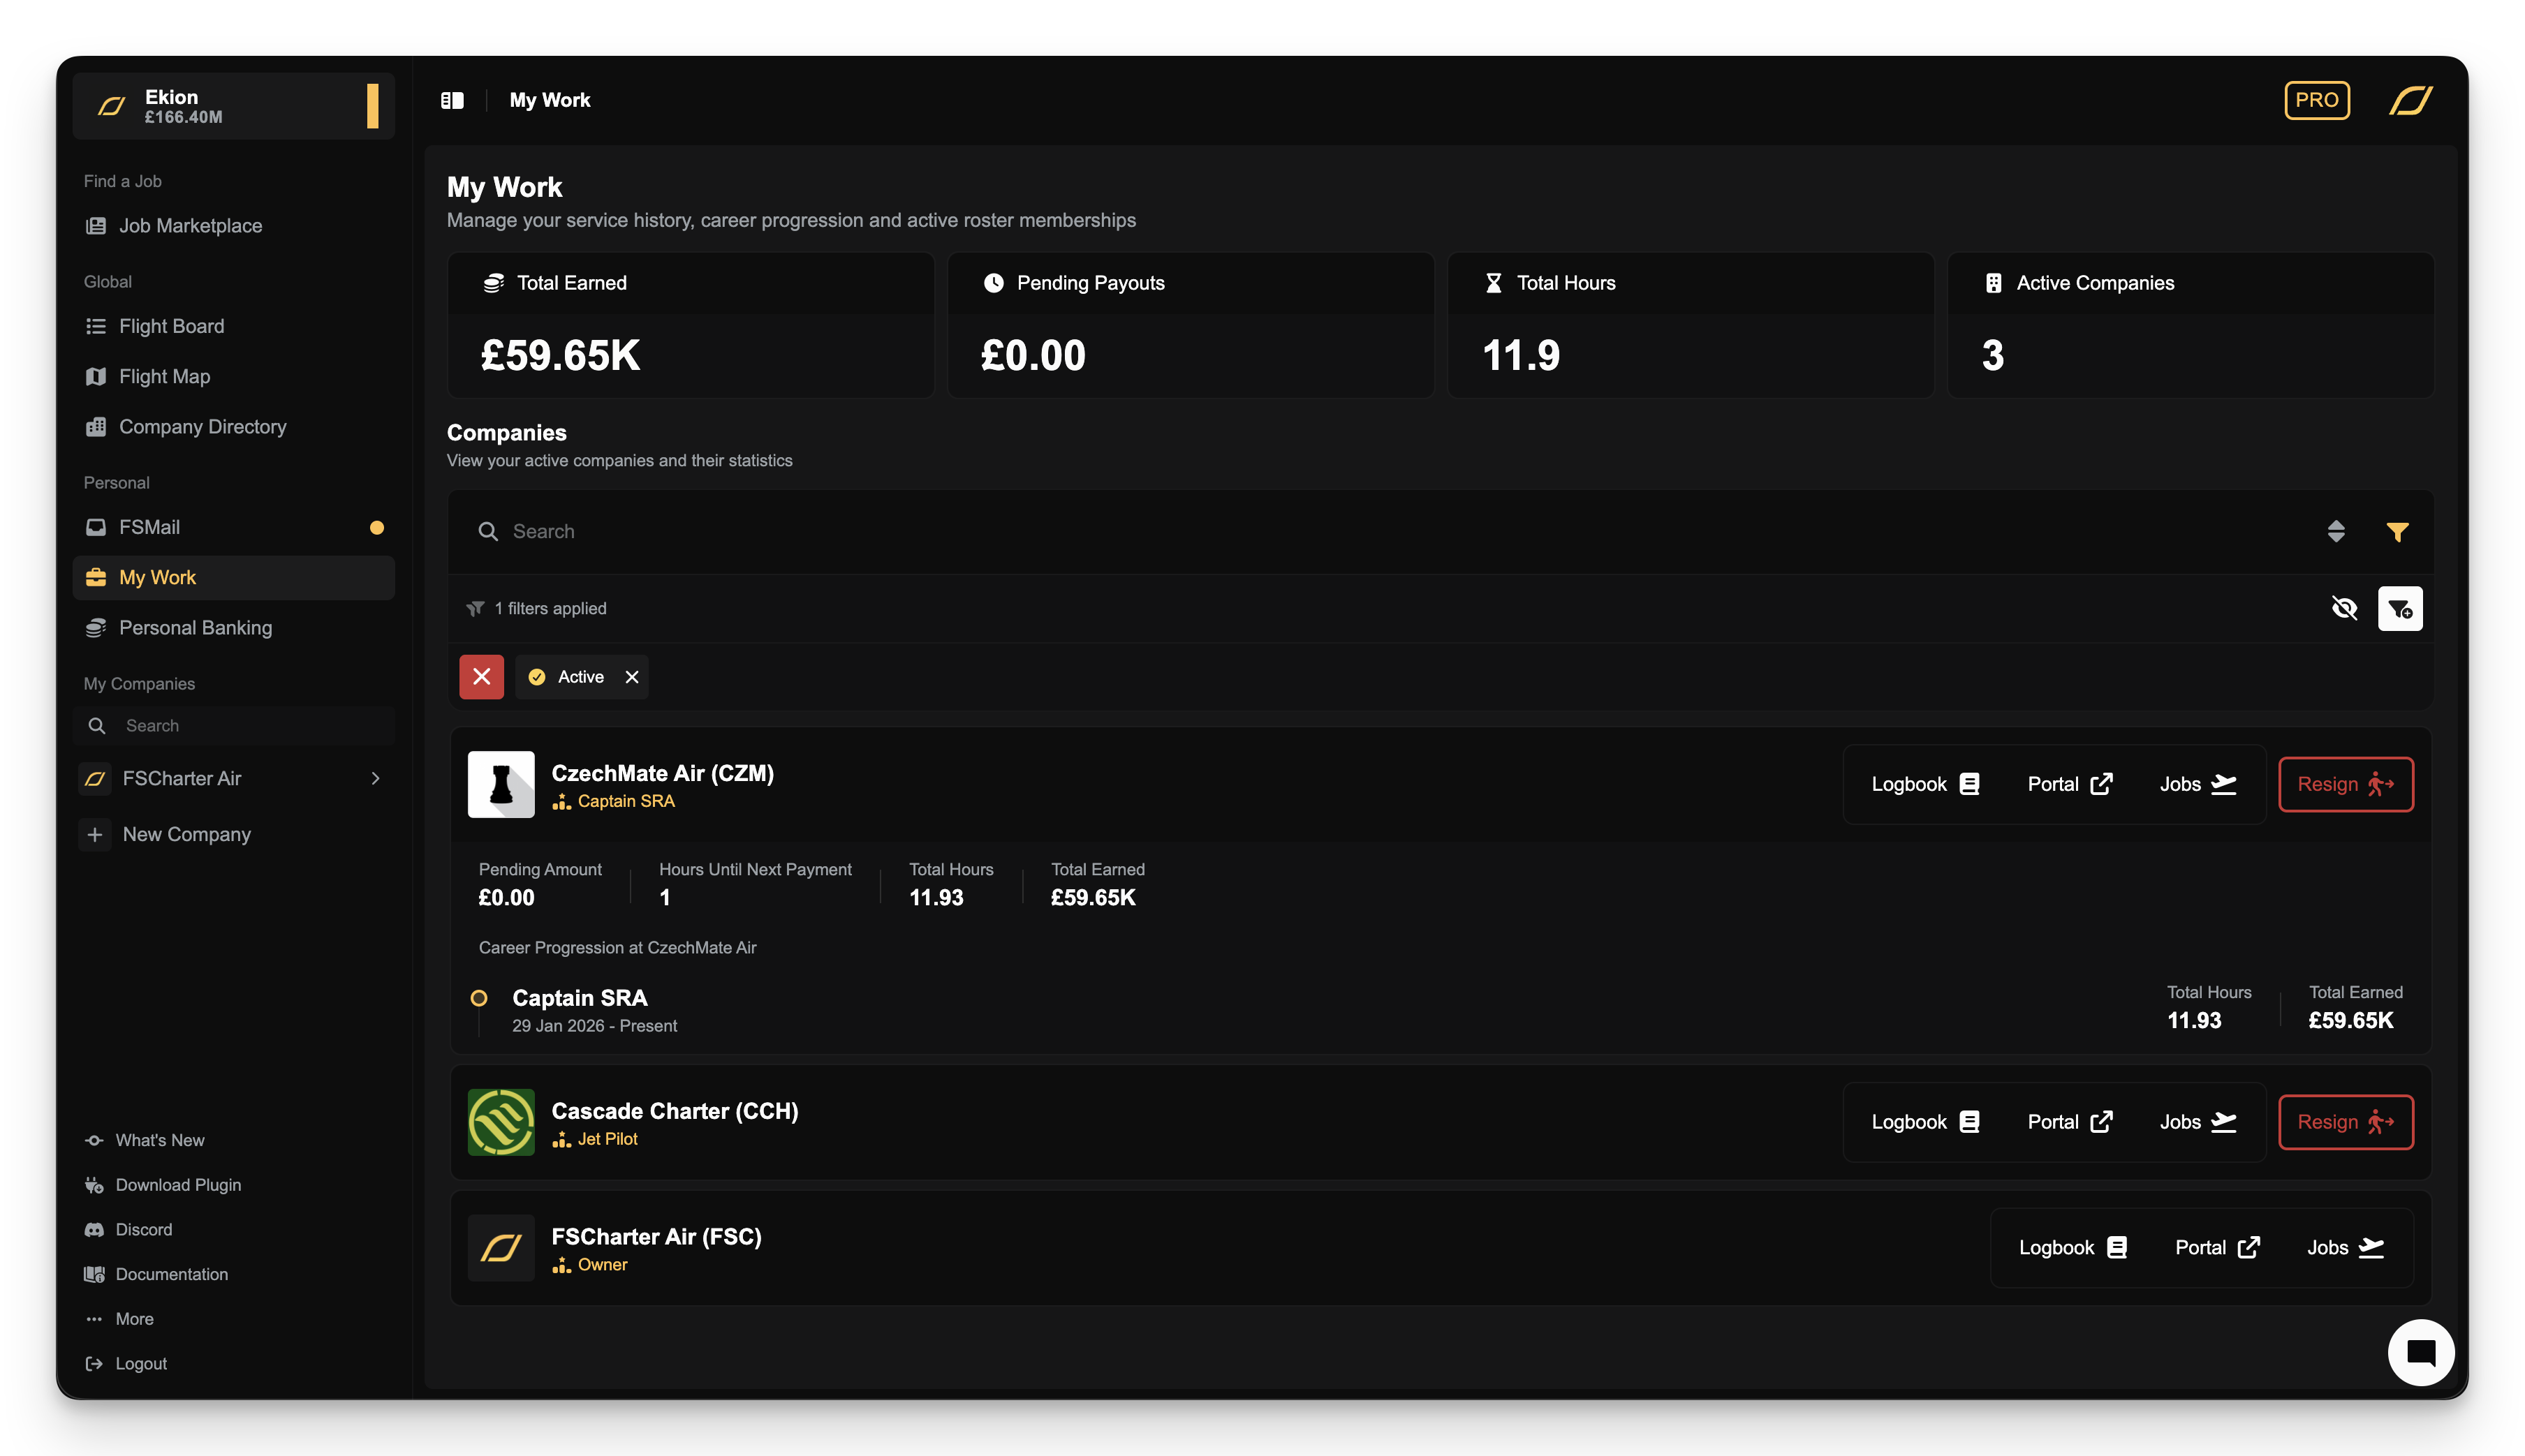Click the red clear all filters button
Viewport: 2525px width, 1456px height.
tap(481, 677)
